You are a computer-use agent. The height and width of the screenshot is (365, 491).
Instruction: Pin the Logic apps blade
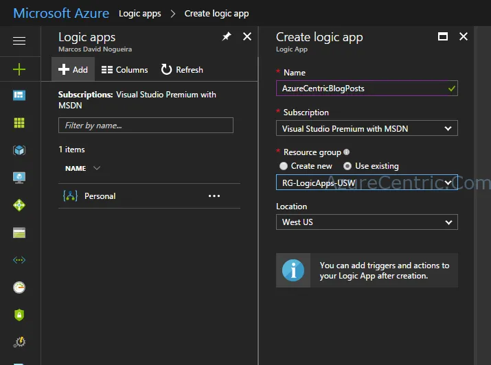[227, 36]
